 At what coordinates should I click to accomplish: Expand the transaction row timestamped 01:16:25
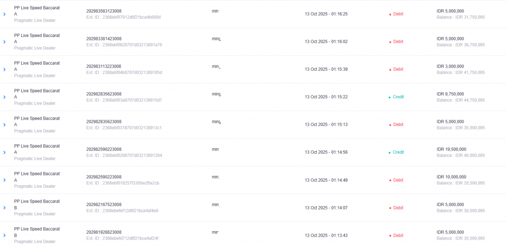(4, 14)
